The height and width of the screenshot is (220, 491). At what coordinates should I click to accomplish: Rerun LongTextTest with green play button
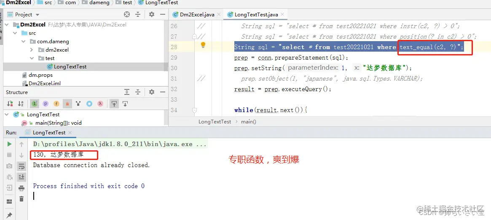(9, 144)
